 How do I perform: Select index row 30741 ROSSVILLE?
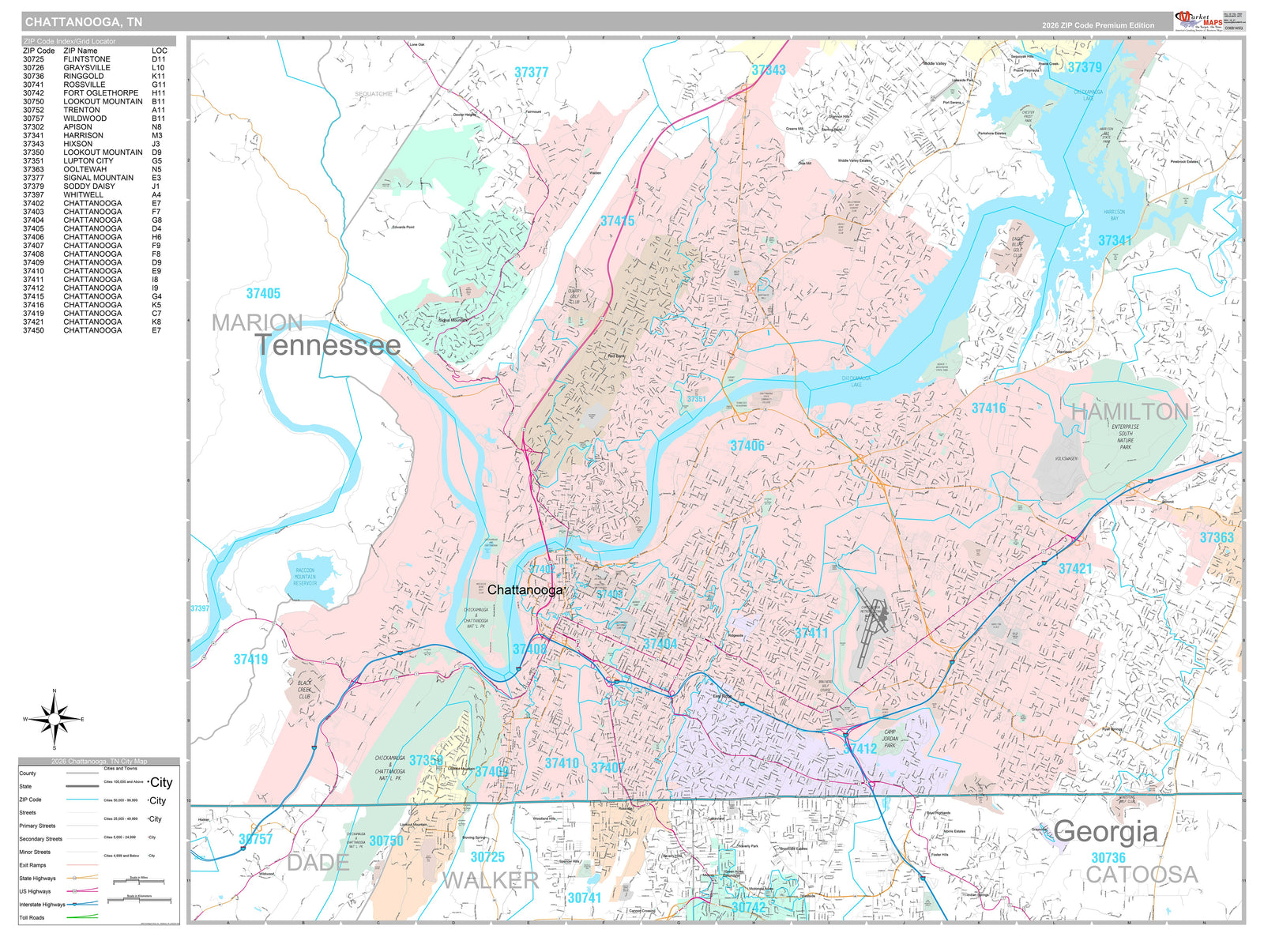95,85
